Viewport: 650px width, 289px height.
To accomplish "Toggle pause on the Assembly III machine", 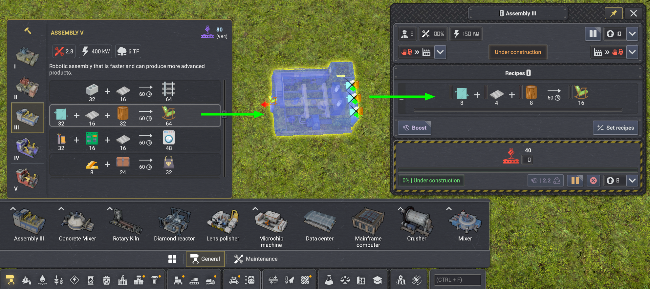I will pos(593,34).
